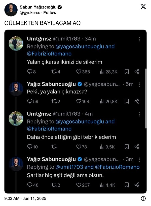The width and height of the screenshot is (151, 206).
Task: Open more options on first Umtgmsz reply
Action: click(139, 39)
